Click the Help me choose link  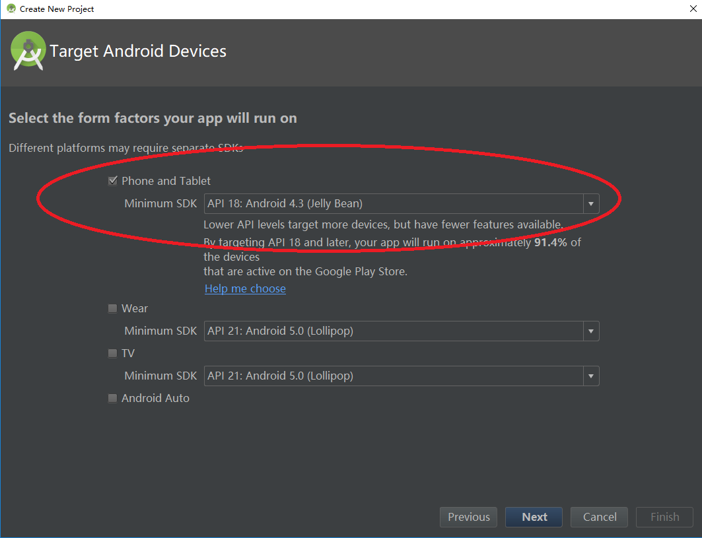click(245, 288)
